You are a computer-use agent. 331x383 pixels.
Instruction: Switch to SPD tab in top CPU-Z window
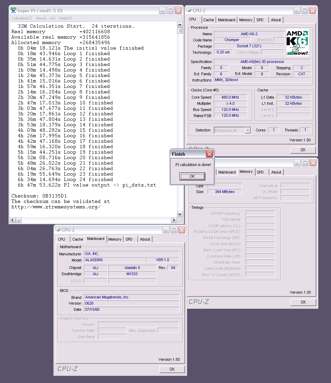(x=260, y=20)
